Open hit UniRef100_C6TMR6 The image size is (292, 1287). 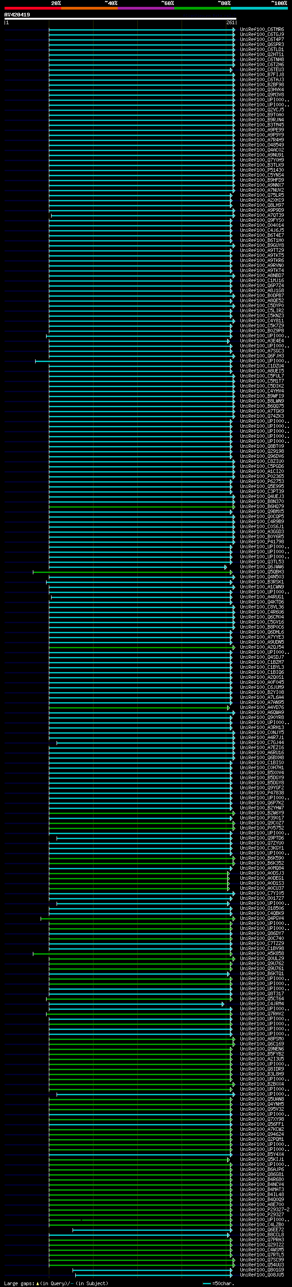tap(262, 30)
